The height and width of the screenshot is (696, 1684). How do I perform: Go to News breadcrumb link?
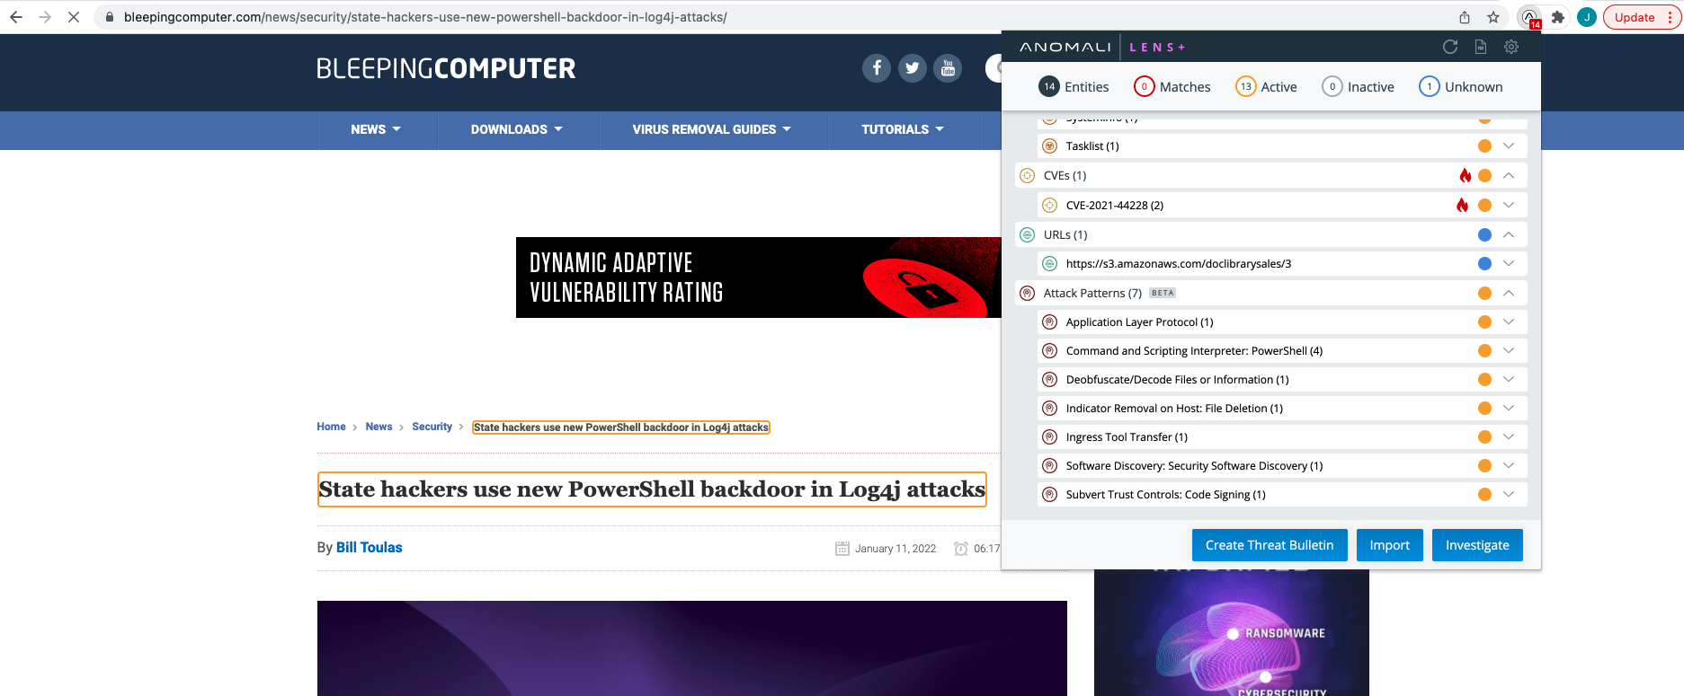379,427
